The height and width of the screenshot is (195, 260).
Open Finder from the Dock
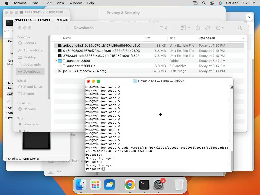(81, 184)
